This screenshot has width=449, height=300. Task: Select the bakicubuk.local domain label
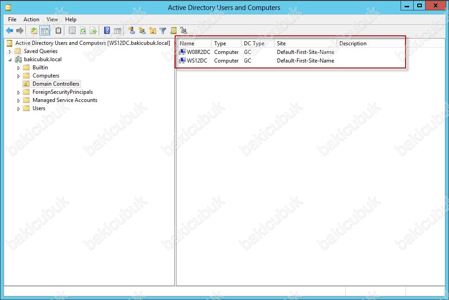pyautogui.click(x=43, y=59)
